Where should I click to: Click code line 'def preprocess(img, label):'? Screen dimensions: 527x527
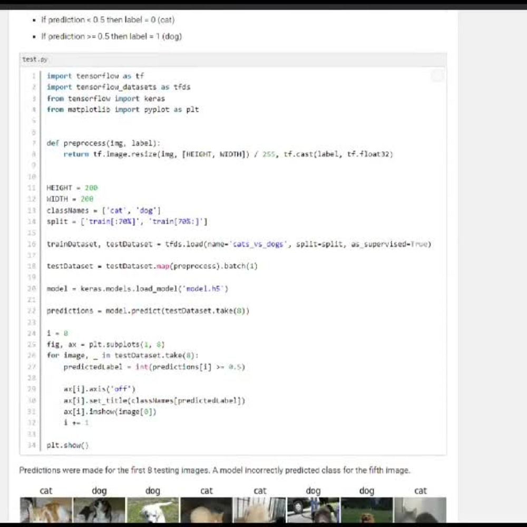click(103, 143)
